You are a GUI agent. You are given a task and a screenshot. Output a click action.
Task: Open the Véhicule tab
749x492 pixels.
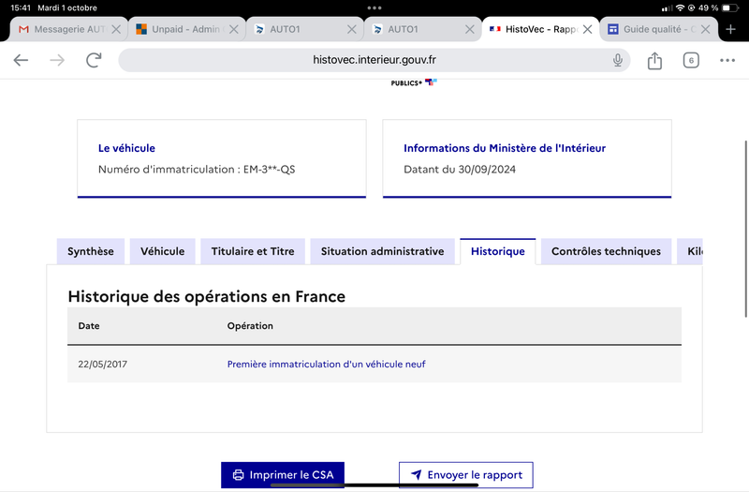162,251
